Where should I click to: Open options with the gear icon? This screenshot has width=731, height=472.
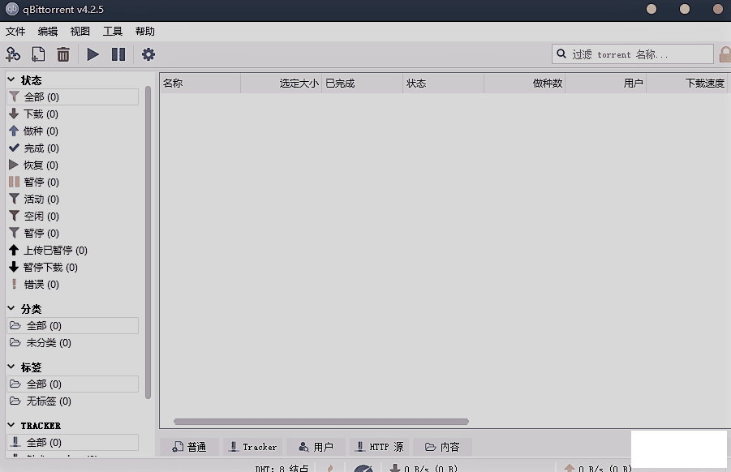point(148,54)
